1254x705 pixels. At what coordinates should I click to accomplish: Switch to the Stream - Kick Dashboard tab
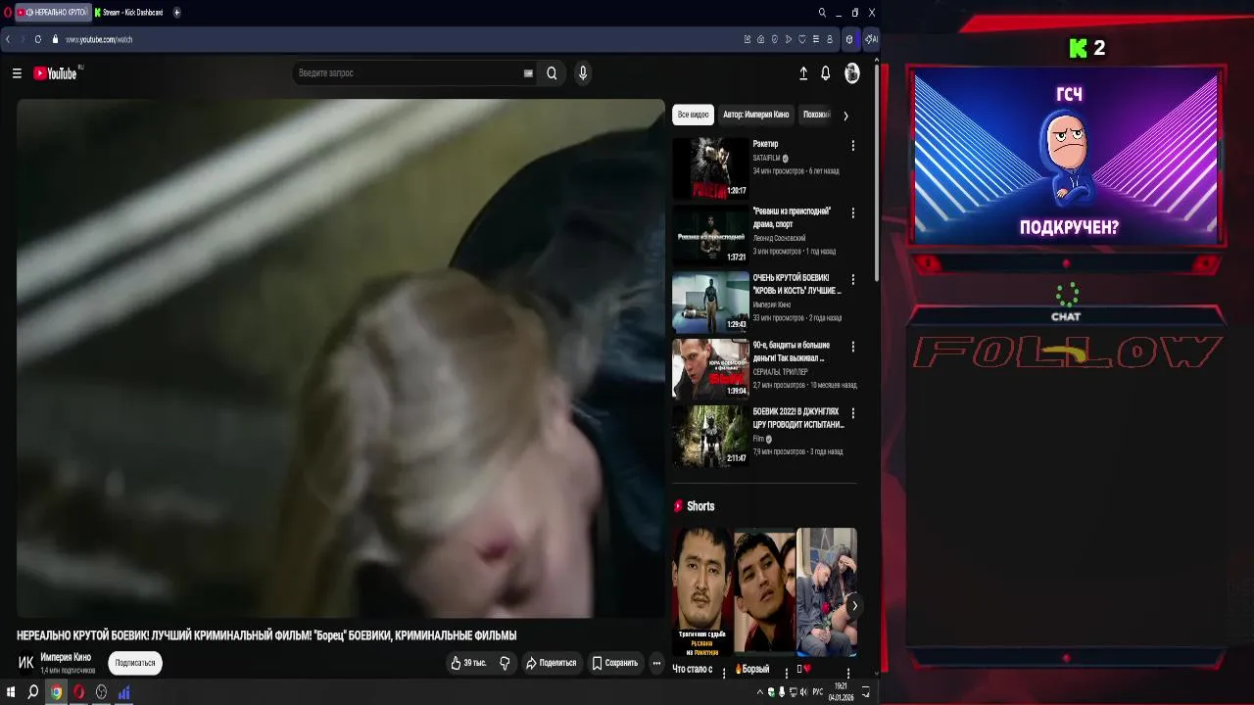point(129,13)
